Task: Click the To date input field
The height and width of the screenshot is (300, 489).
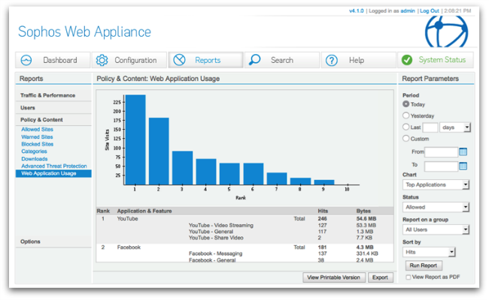Action: coord(441,166)
